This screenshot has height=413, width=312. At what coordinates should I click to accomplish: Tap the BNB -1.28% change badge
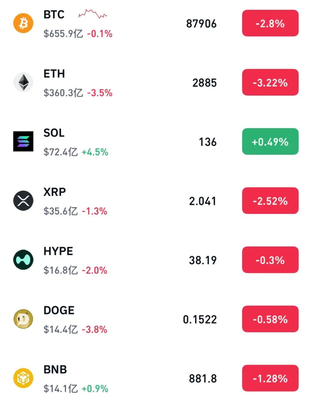(270, 378)
